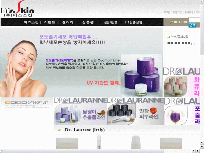This screenshot has height=153, width=204.
Task: Click the SEARCH key icon
Action: [x=171, y=22]
